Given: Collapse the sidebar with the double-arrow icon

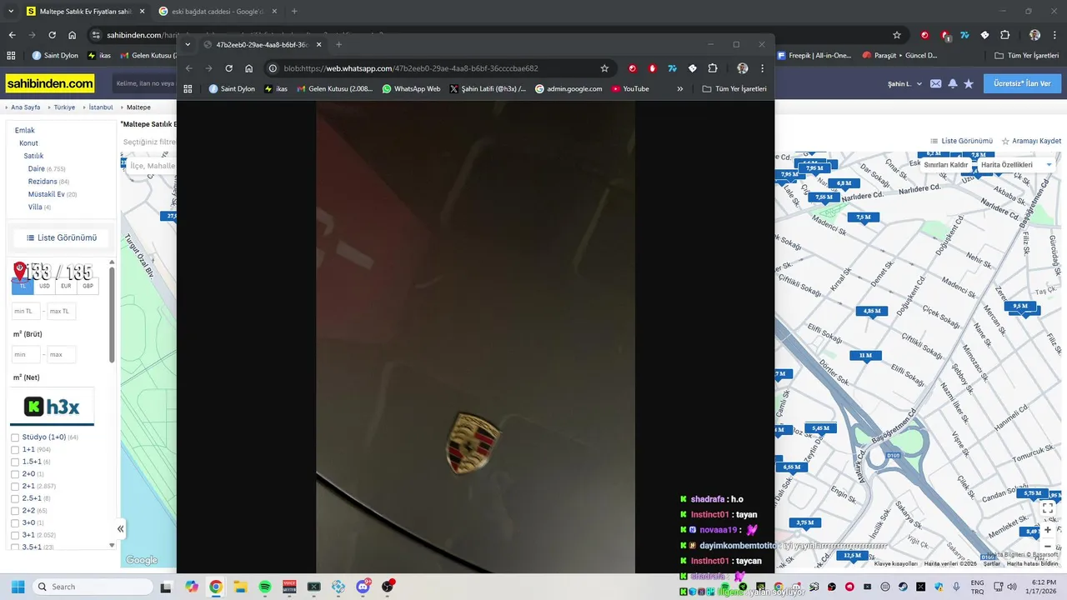Looking at the screenshot, I should click(x=120, y=528).
